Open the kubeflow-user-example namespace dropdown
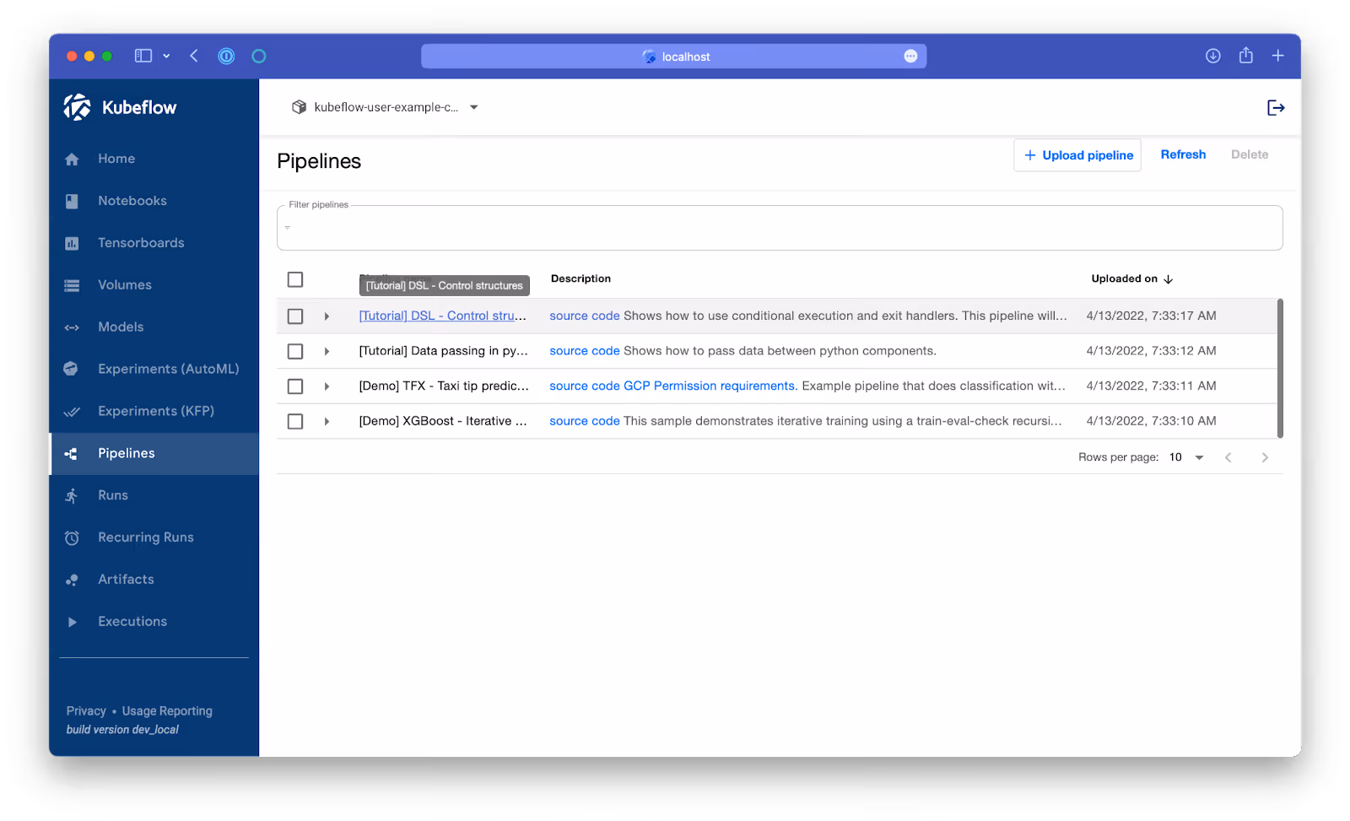The width and height of the screenshot is (1350, 821). (386, 107)
